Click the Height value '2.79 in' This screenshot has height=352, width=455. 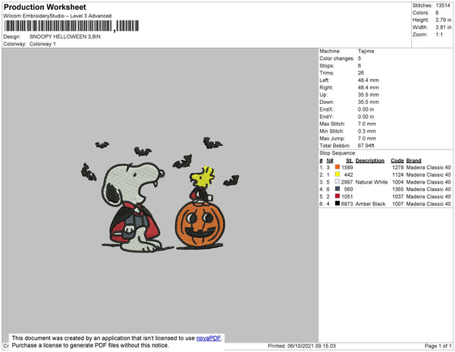pyautogui.click(x=444, y=20)
